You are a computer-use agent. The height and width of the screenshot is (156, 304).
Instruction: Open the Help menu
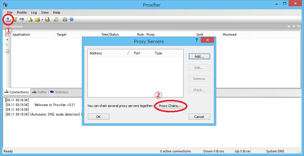[x=56, y=12]
